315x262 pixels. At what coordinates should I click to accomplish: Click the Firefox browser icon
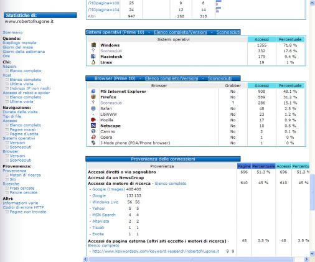[x=93, y=97]
